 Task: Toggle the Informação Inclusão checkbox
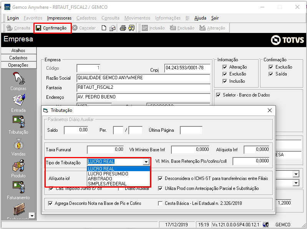click(225, 81)
